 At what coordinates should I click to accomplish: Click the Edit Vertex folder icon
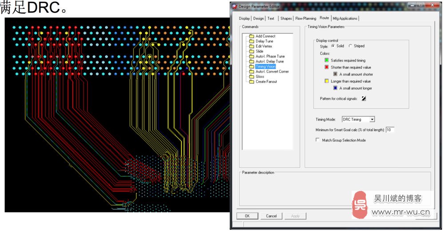pyautogui.click(x=251, y=46)
